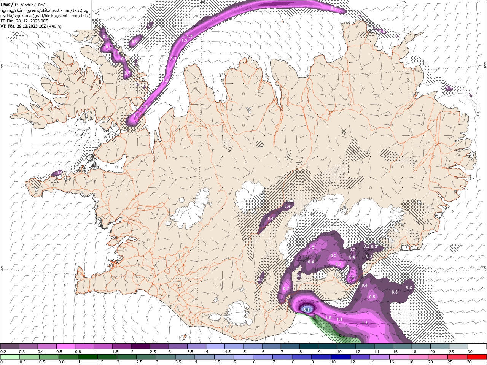Click the 0.1 value at lower scale start
The height and width of the screenshot is (365, 487).
[x=3, y=362]
